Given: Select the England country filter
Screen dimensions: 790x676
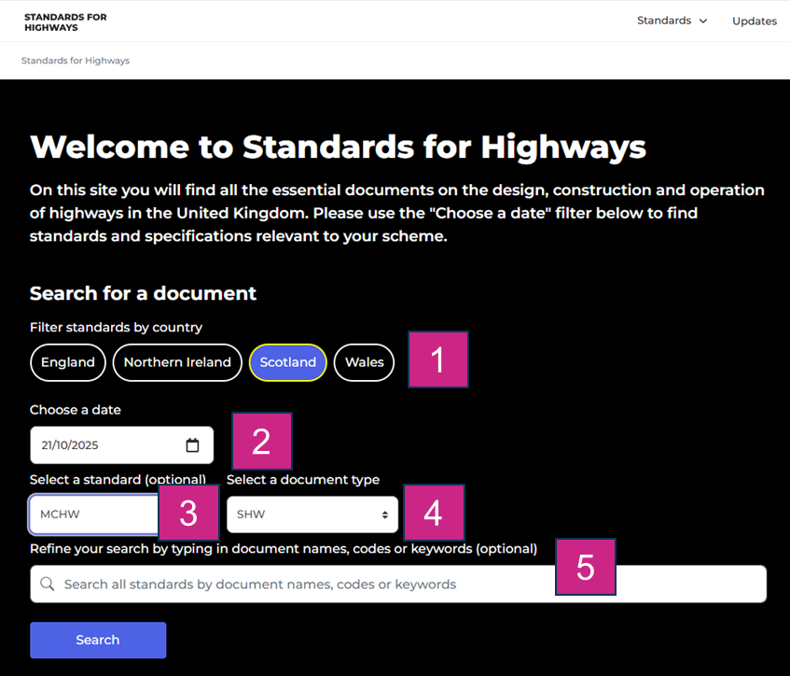Looking at the screenshot, I should pos(68,362).
